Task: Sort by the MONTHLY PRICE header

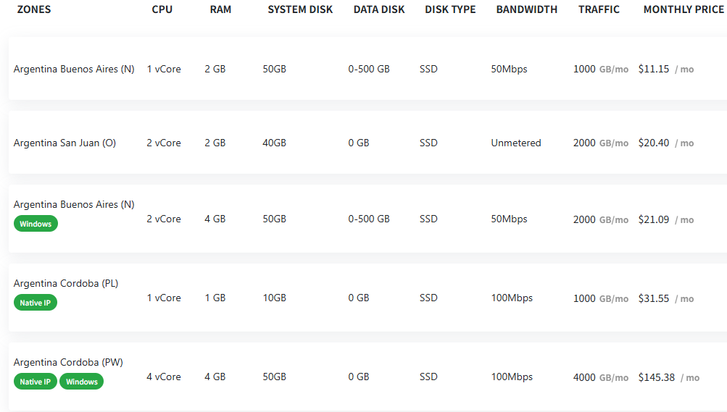Action: pyautogui.click(x=684, y=9)
